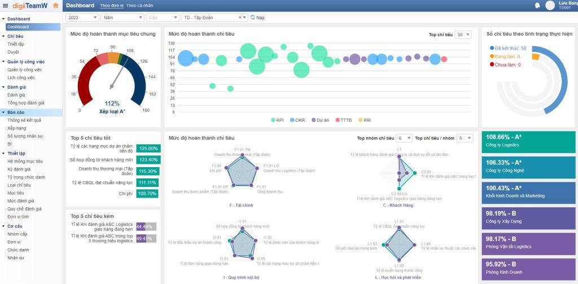Click the 49.41% progress bar
The width and height of the screenshot is (578, 284).
pos(146,239)
